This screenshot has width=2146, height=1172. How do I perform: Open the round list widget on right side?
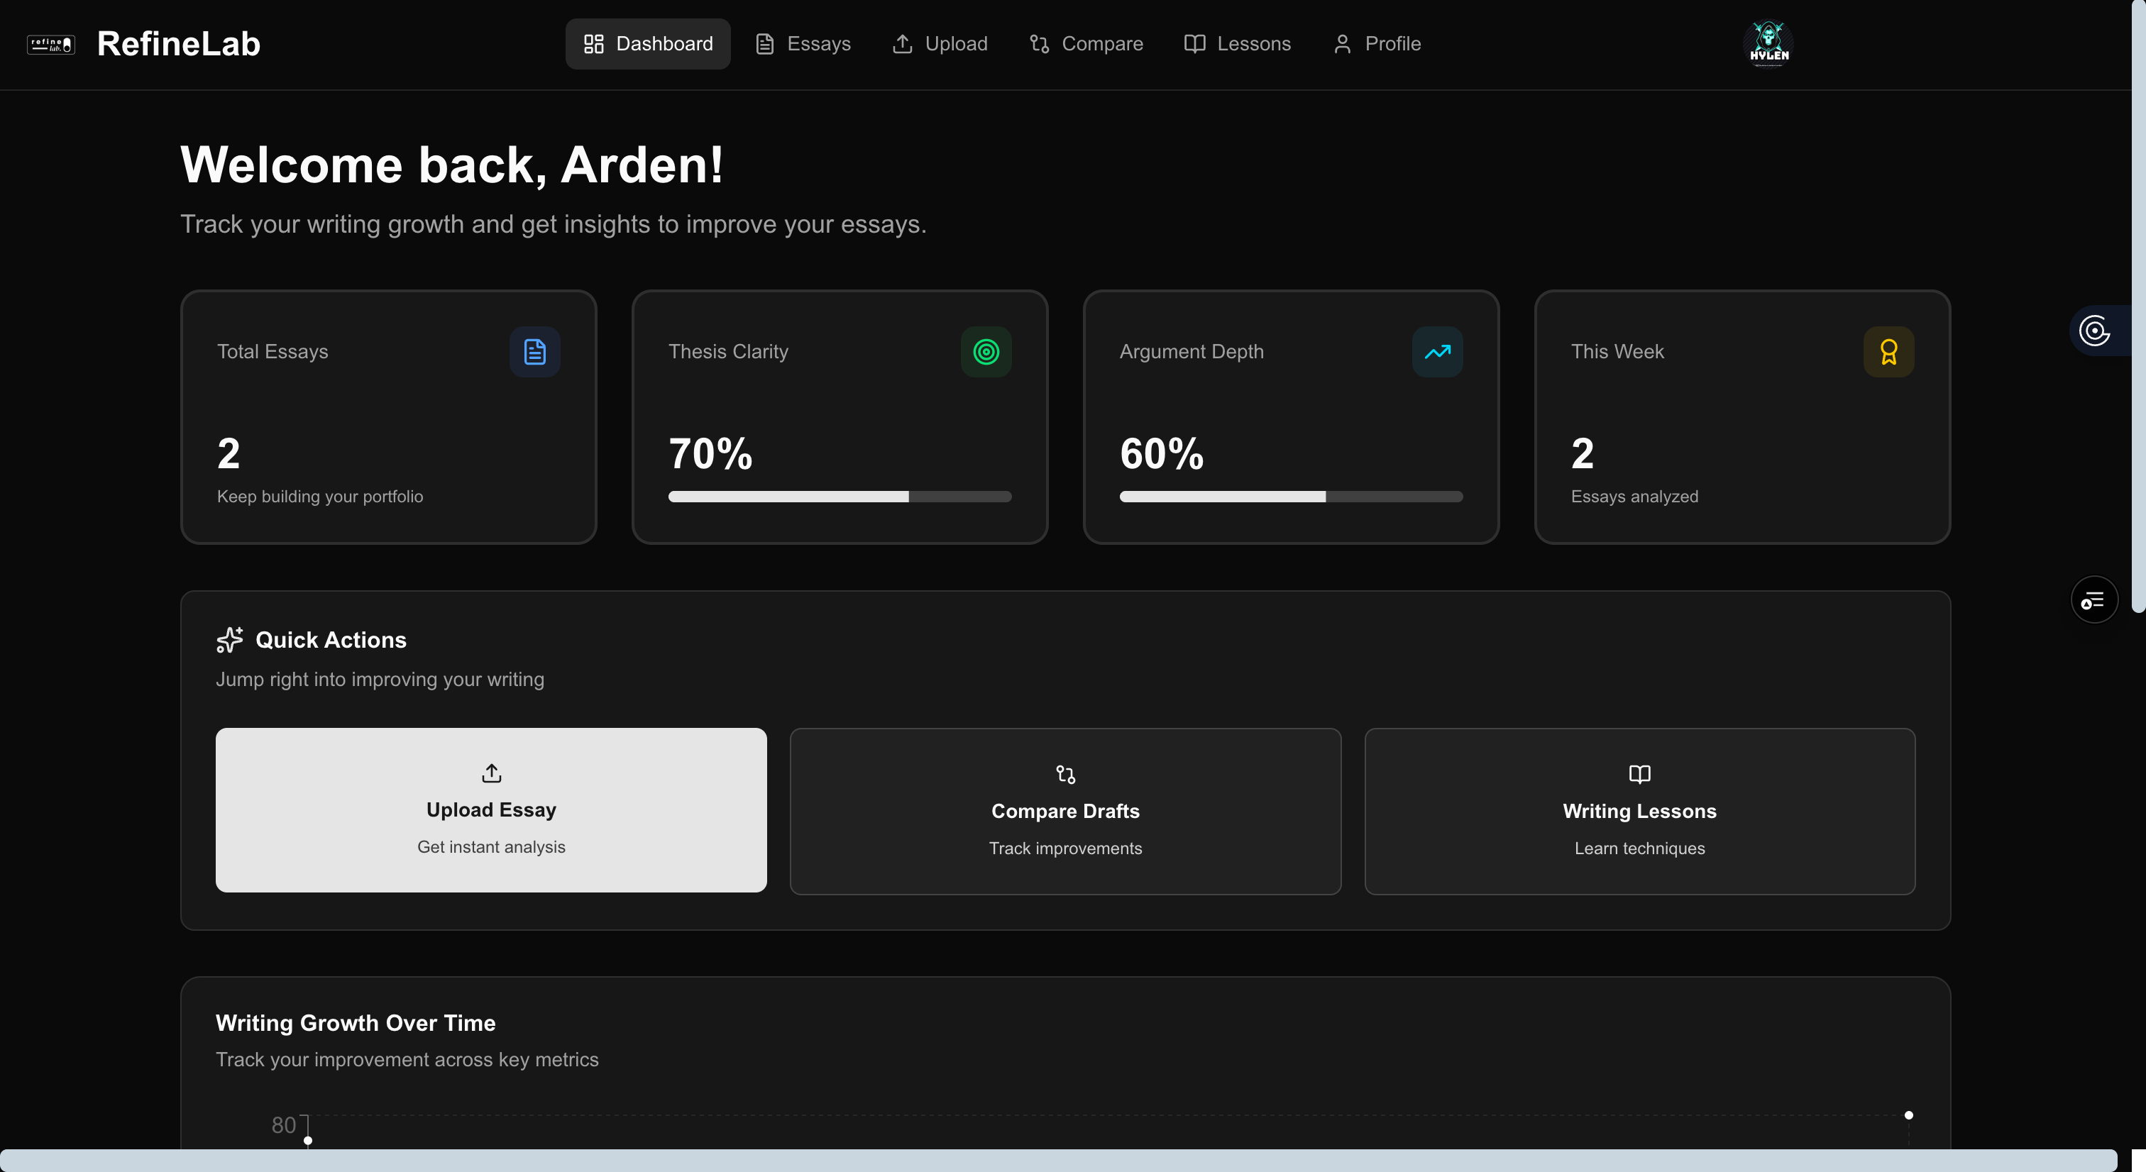click(2093, 599)
